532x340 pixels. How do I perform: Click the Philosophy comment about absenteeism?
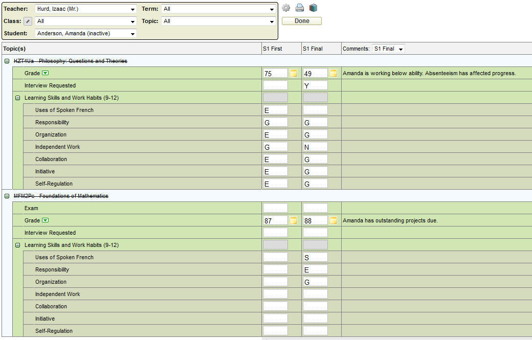coord(429,74)
